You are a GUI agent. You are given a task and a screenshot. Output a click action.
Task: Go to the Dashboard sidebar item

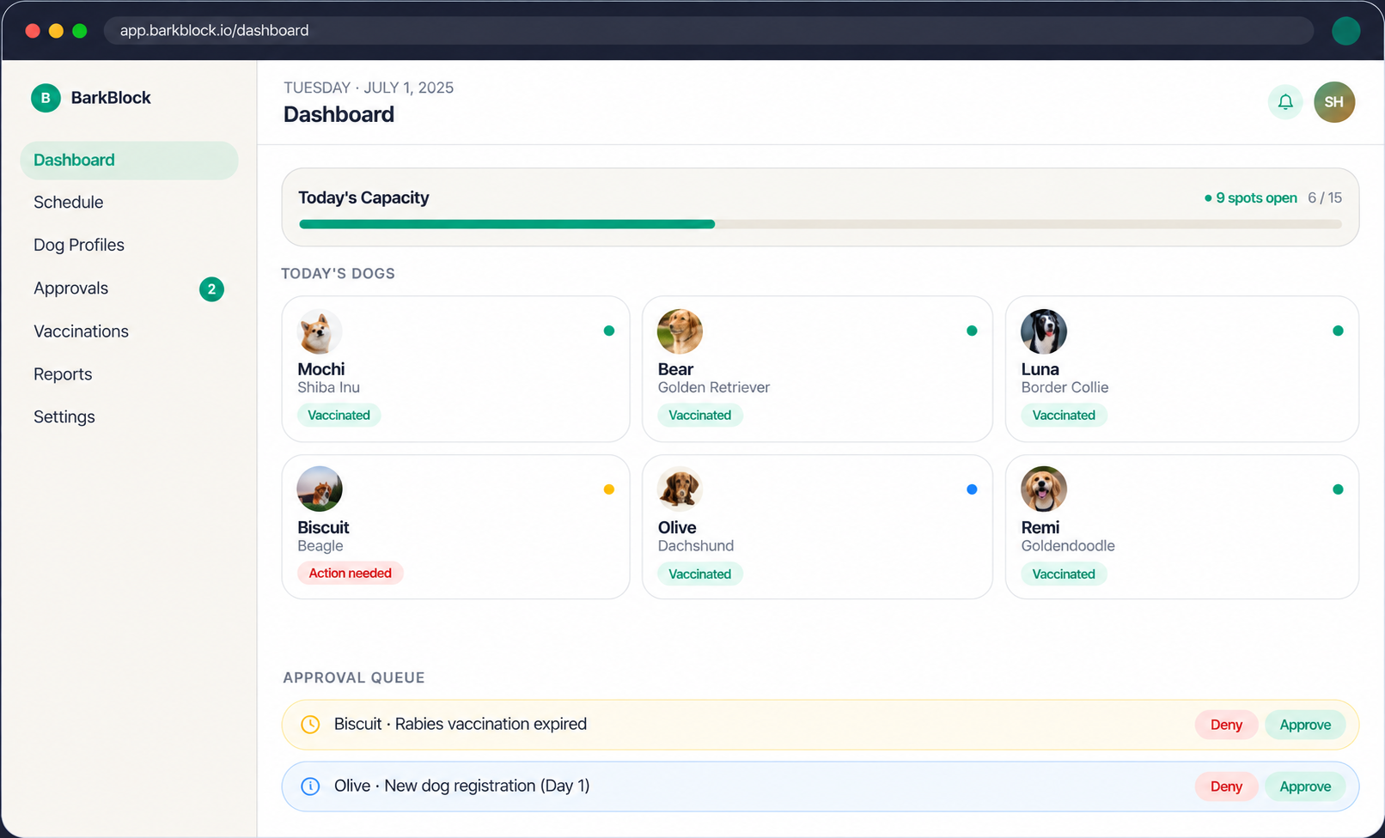tap(129, 161)
